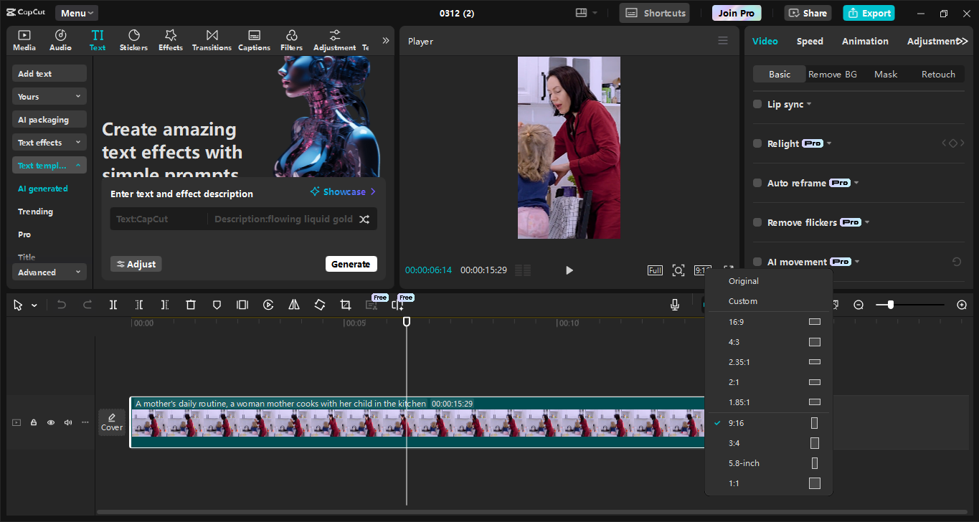Expand the Relight dropdown arrow
The width and height of the screenshot is (979, 522).
[x=829, y=143]
